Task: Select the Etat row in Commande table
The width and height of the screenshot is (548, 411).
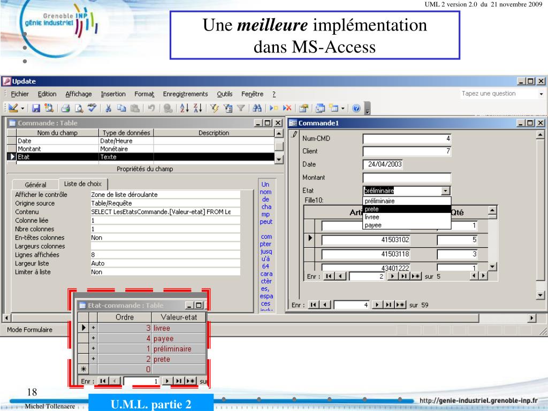Action: click(141, 157)
